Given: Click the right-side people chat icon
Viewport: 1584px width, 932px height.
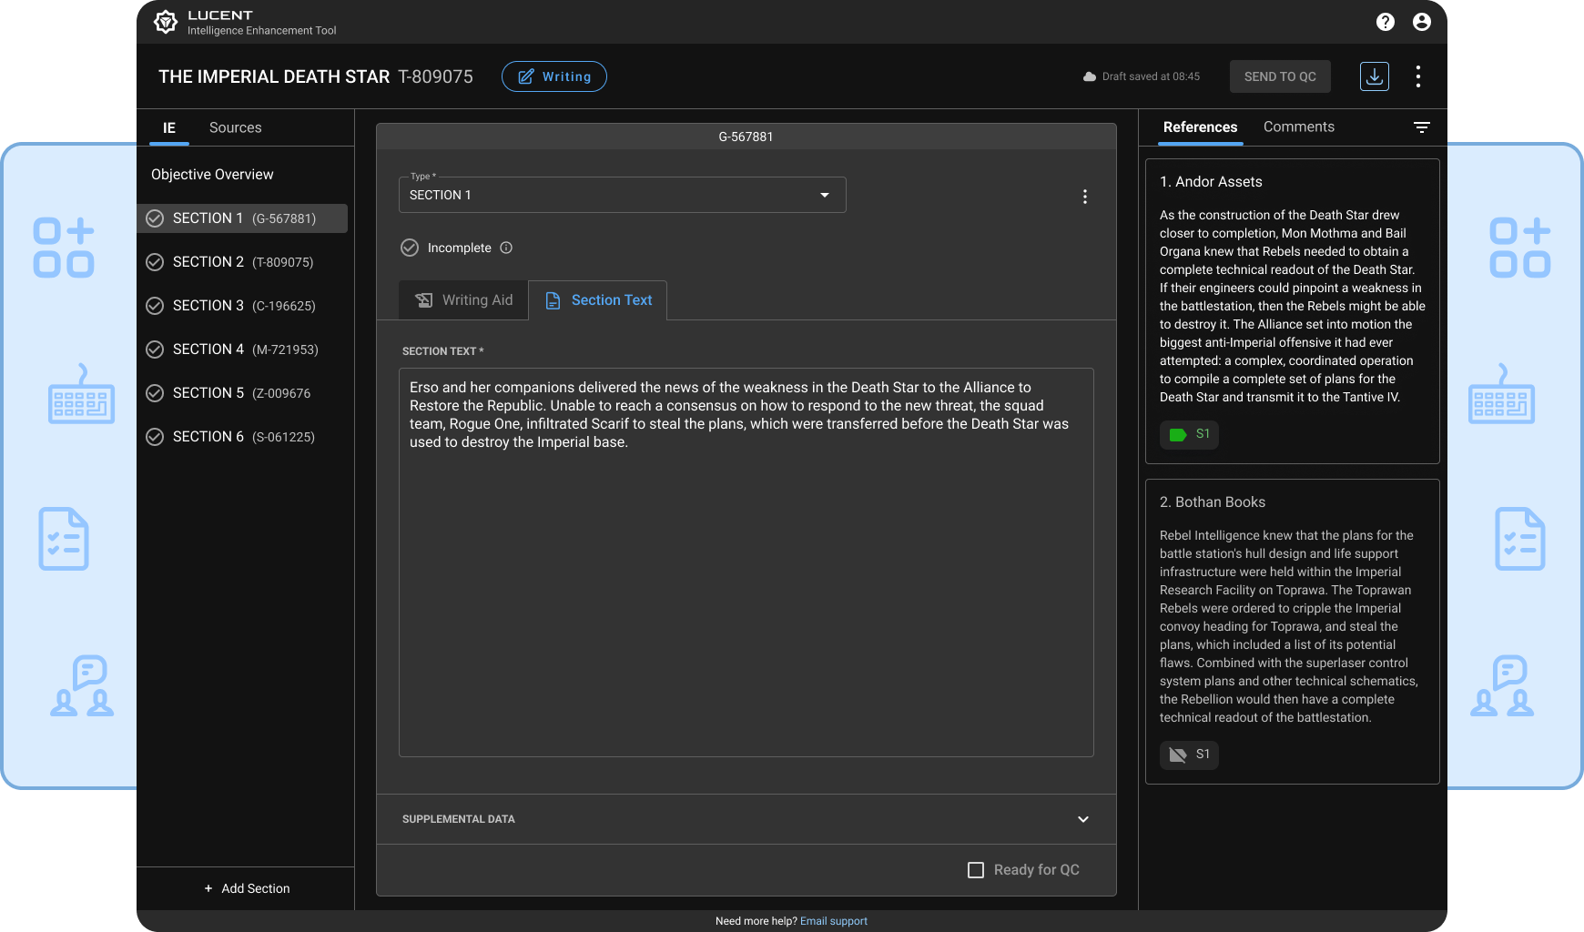Looking at the screenshot, I should coord(1502,685).
